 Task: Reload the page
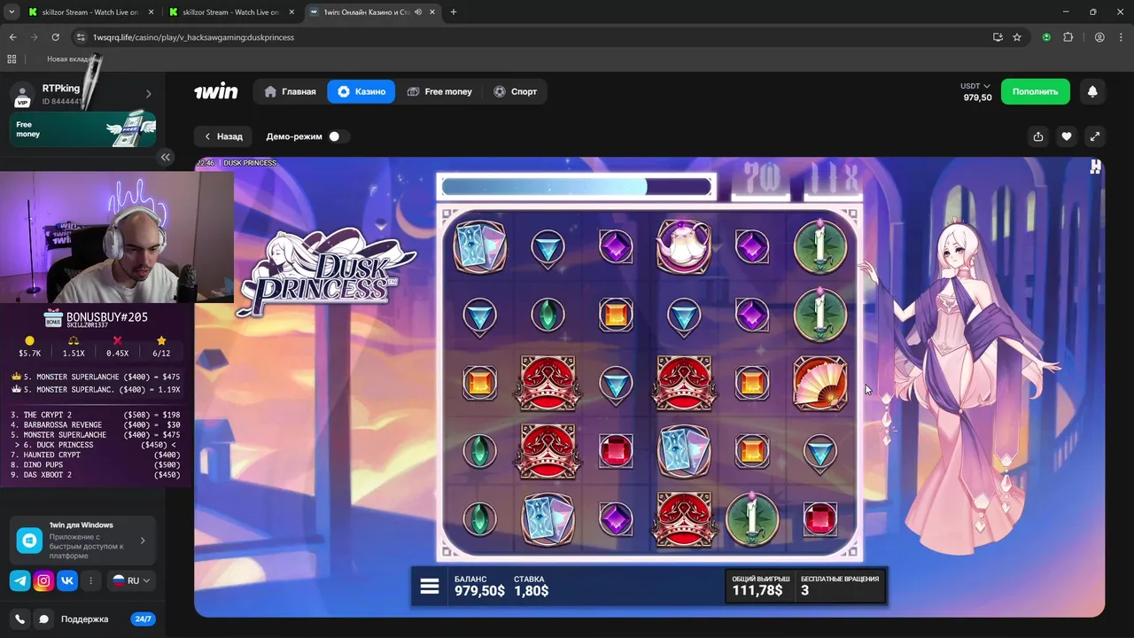55,37
